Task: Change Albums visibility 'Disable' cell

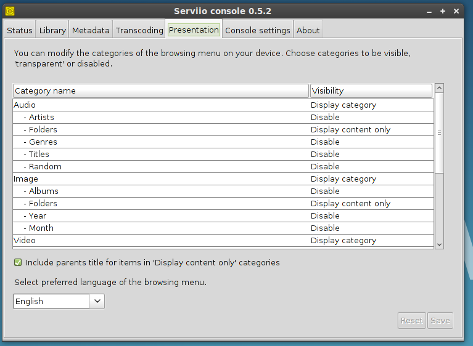Action: click(372, 191)
